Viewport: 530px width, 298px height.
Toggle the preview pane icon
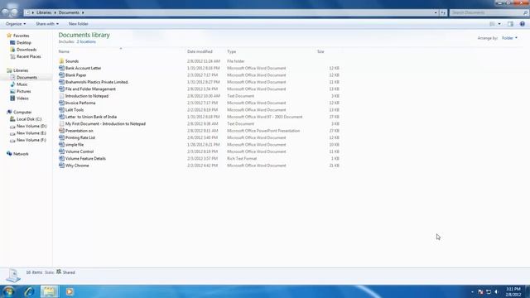click(x=510, y=24)
